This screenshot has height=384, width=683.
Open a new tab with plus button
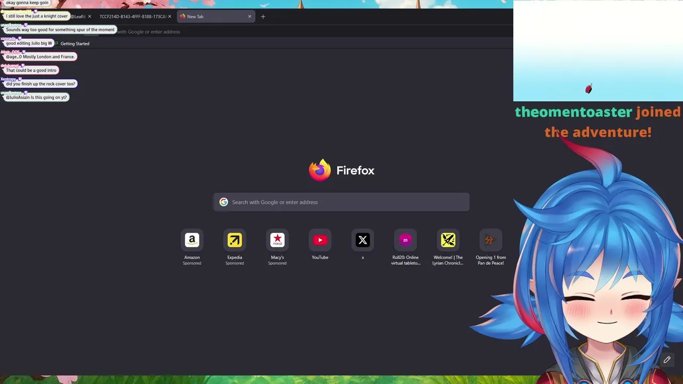pos(263,17)
